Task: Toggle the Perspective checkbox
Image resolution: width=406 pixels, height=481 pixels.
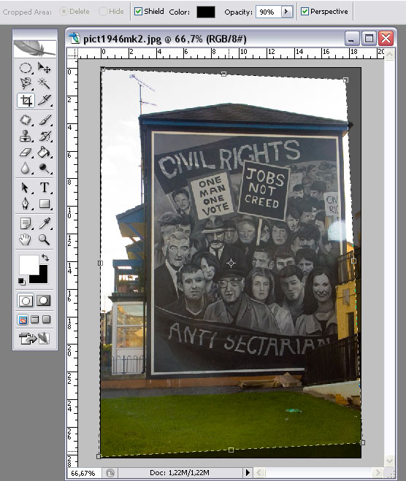Action: click(304, 12)
